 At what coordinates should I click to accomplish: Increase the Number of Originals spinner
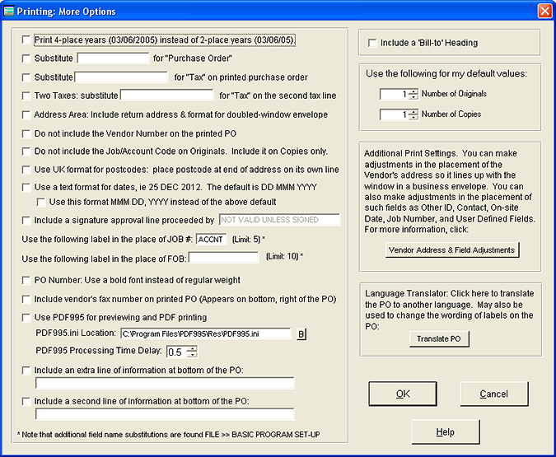[x=413, y=91]
